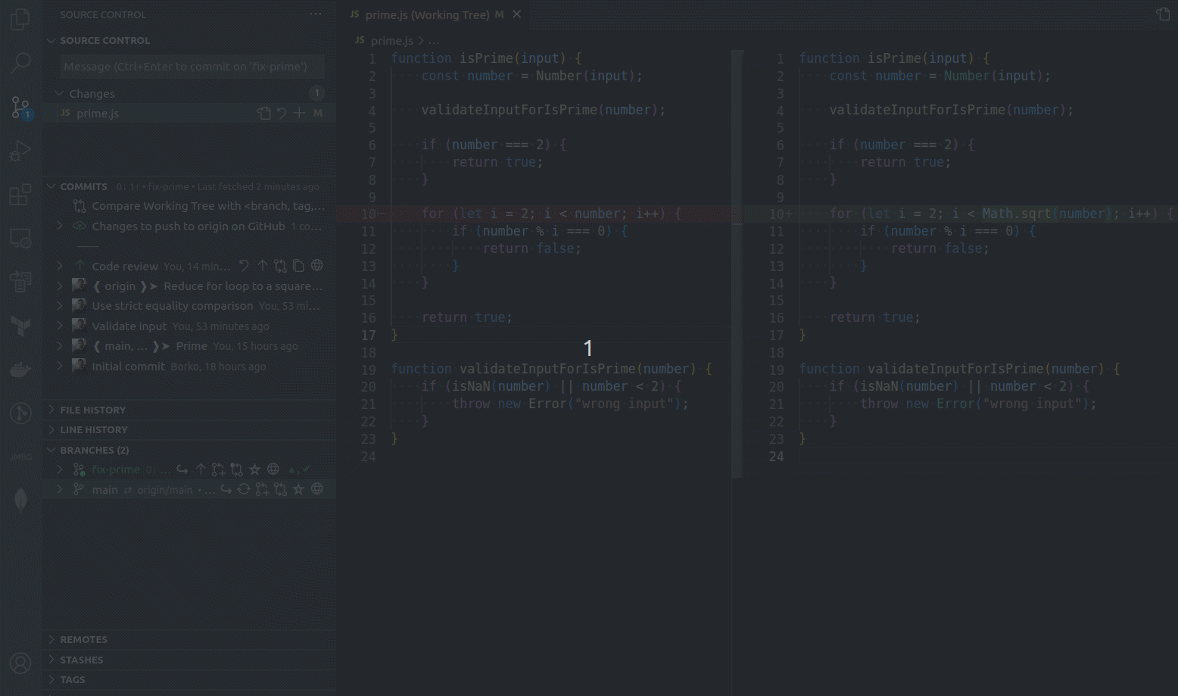Expand the LINE HISTORY section
1178x696 pixels.
click(51, 429)
